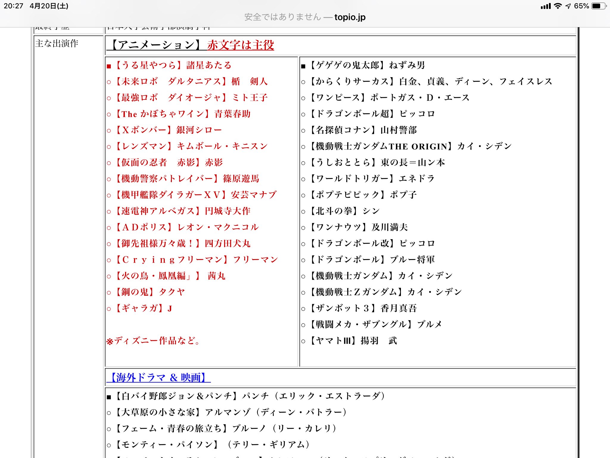Select the モンティー・パイソン entry
Image resolution: width=610 pixels, height=458 pixels.
coord(208,444)
